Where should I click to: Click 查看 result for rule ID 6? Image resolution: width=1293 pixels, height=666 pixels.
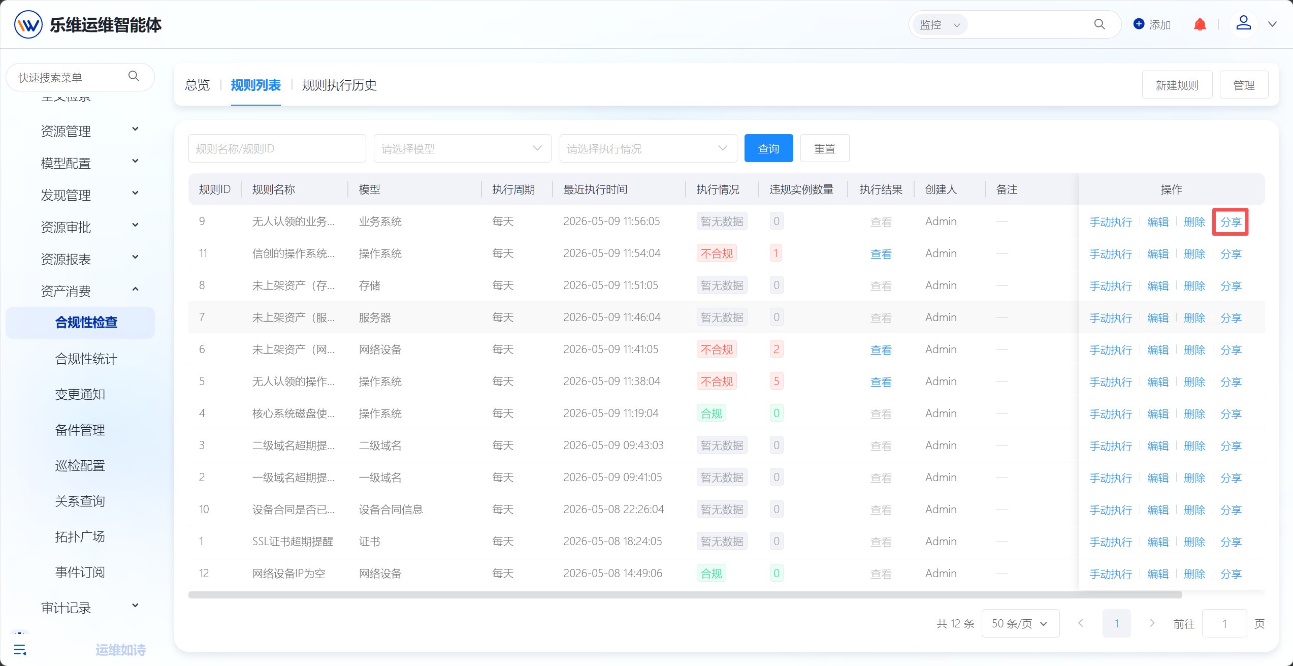coord(881,350)
